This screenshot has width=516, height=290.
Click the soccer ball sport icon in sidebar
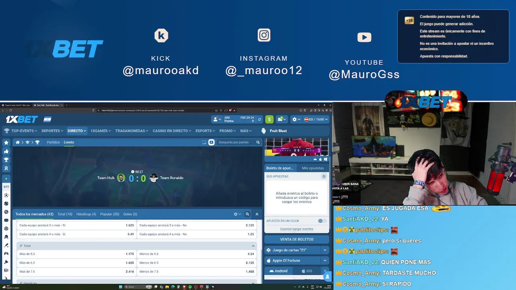coord(6,195)
